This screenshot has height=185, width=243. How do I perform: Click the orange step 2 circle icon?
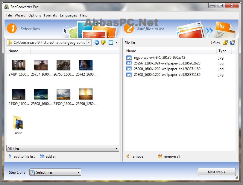tap(129, 29)
